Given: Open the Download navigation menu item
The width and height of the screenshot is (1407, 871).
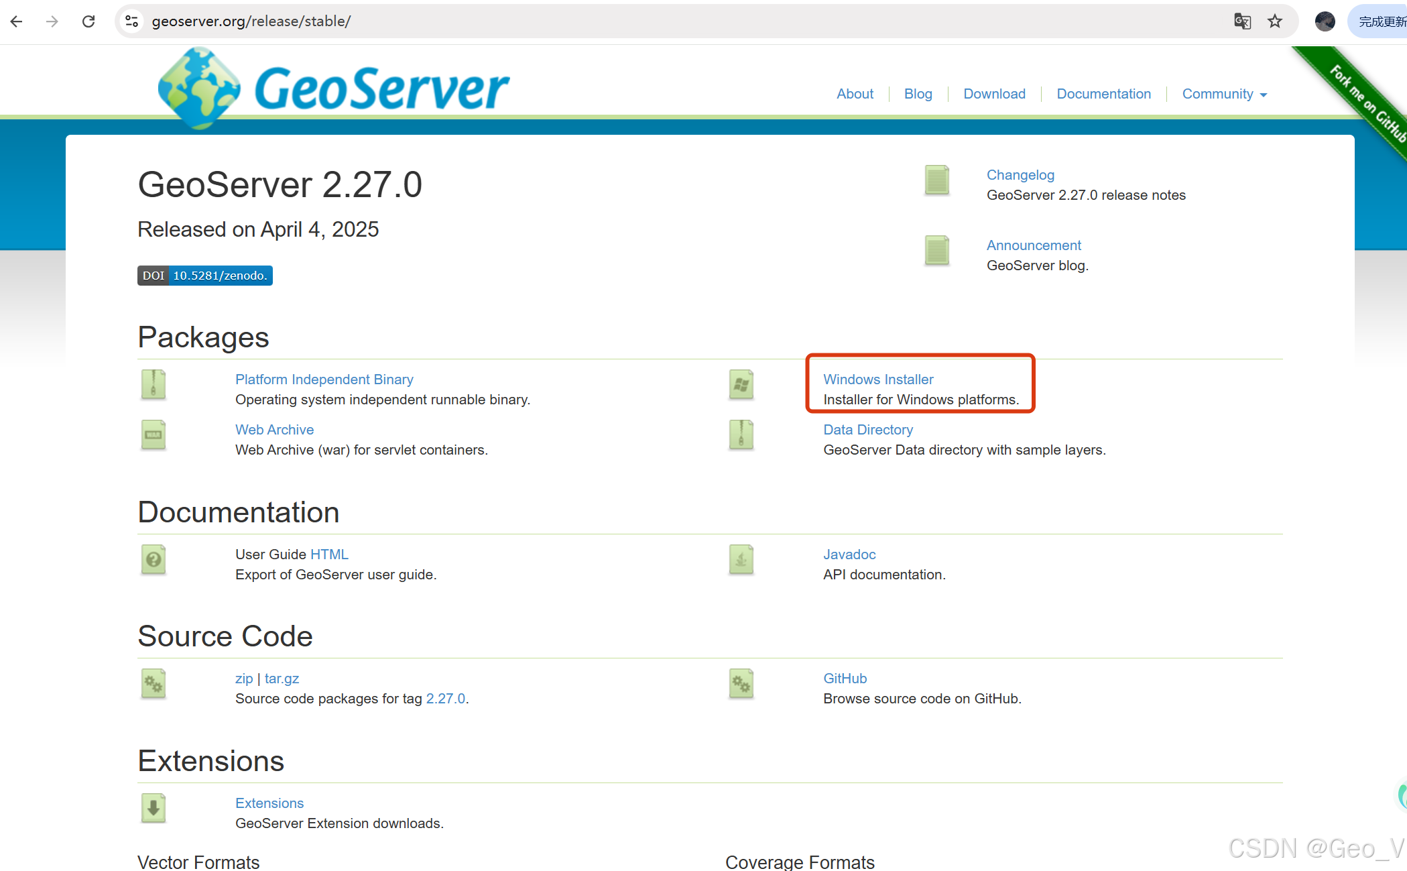Looking at the screenshot, I should [x=994, y=94].
